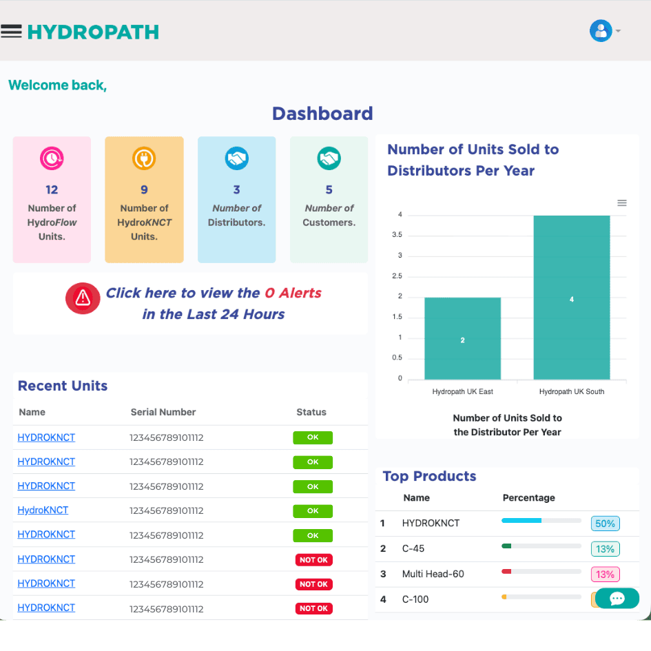The width and height of the screenshot is (651, 651).
Task: Click the Serial Number column header
Action: [163, 412]
